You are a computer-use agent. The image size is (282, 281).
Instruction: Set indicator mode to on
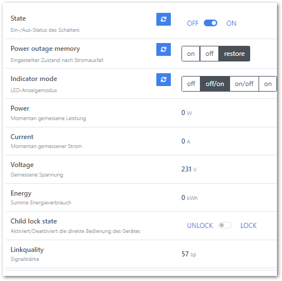267,84
